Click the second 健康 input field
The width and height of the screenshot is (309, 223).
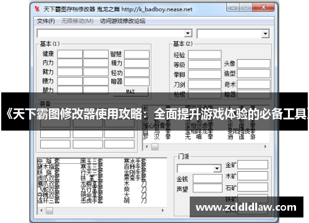tap(96, 54)
